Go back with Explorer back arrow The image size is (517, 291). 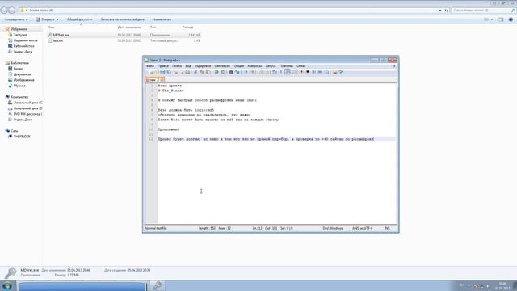(x=4, y=11)
